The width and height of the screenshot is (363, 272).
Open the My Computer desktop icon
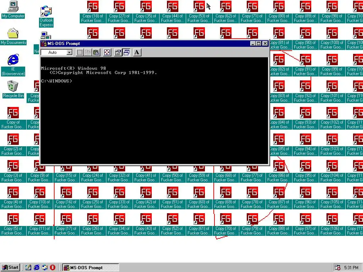coord(13,10)
